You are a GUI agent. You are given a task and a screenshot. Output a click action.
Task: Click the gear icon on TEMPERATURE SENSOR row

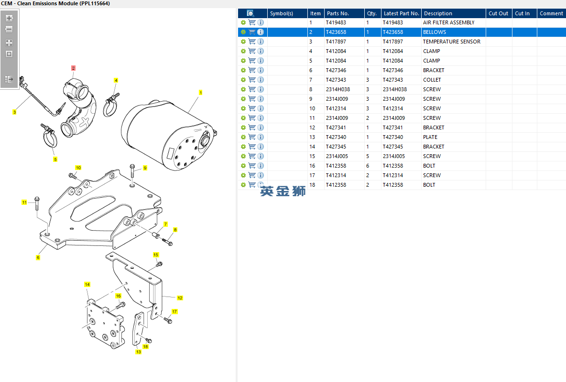(243, 42)
